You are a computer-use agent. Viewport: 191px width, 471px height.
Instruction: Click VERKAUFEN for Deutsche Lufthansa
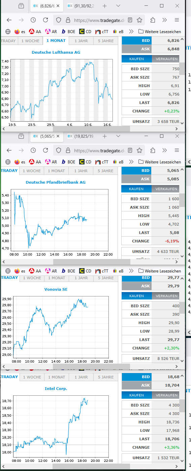[x=165, y=59]
